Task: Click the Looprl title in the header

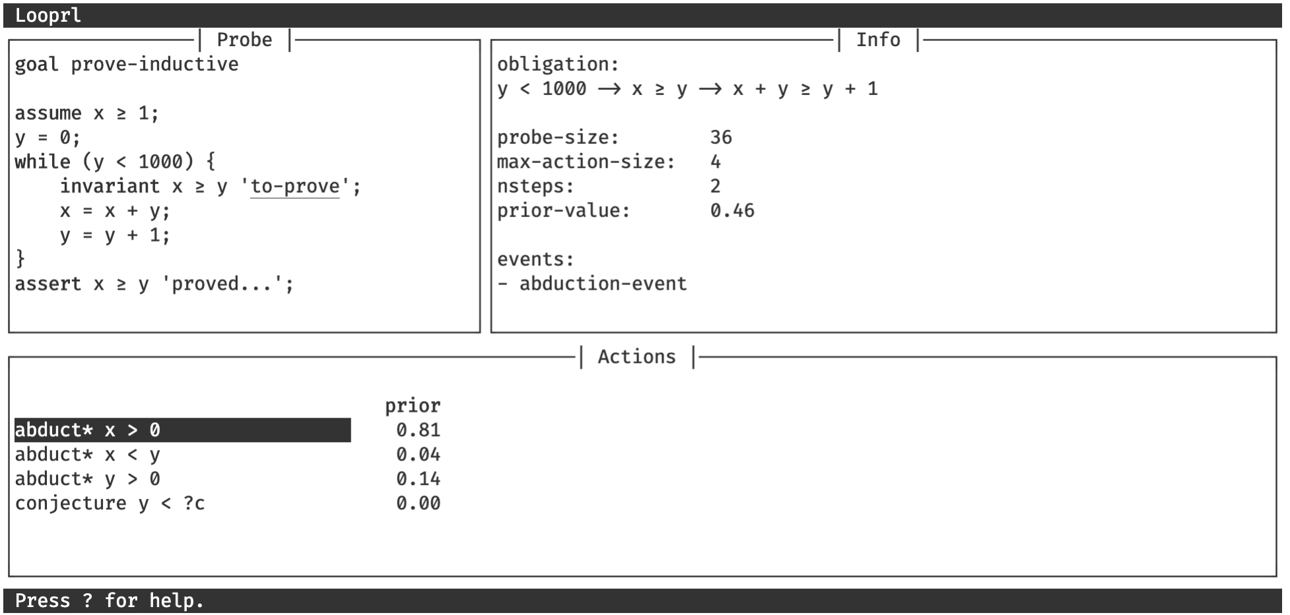Action: (48, 16)
